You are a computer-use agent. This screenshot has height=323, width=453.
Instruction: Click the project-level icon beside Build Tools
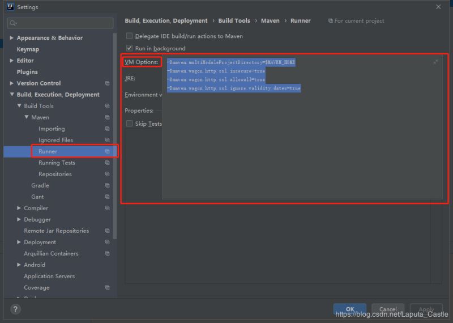[107, 106]
